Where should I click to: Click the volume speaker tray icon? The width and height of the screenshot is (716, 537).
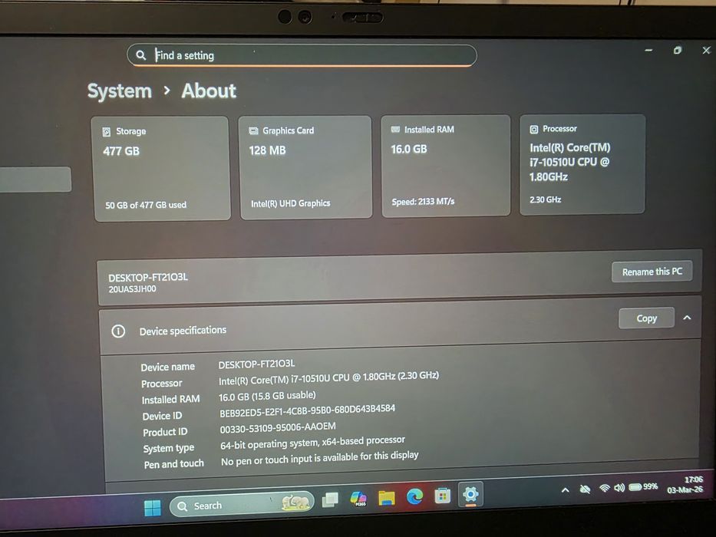pos(619,488)
